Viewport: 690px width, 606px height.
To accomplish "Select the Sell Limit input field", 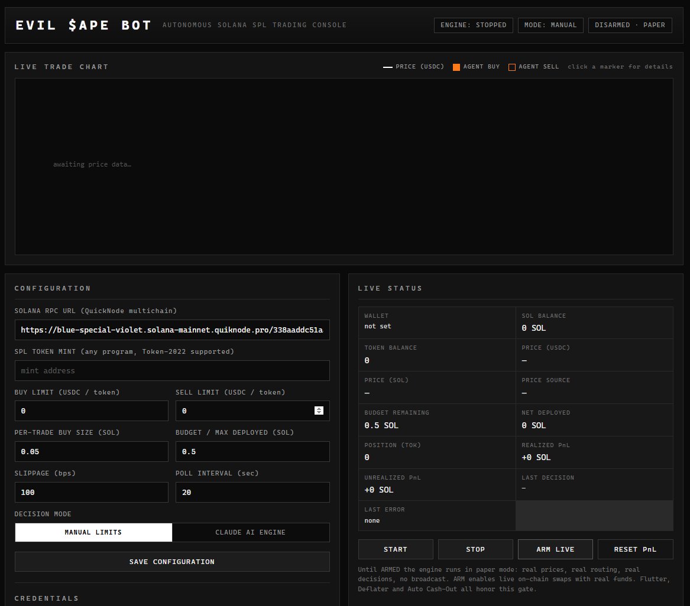I will [252, 410].
